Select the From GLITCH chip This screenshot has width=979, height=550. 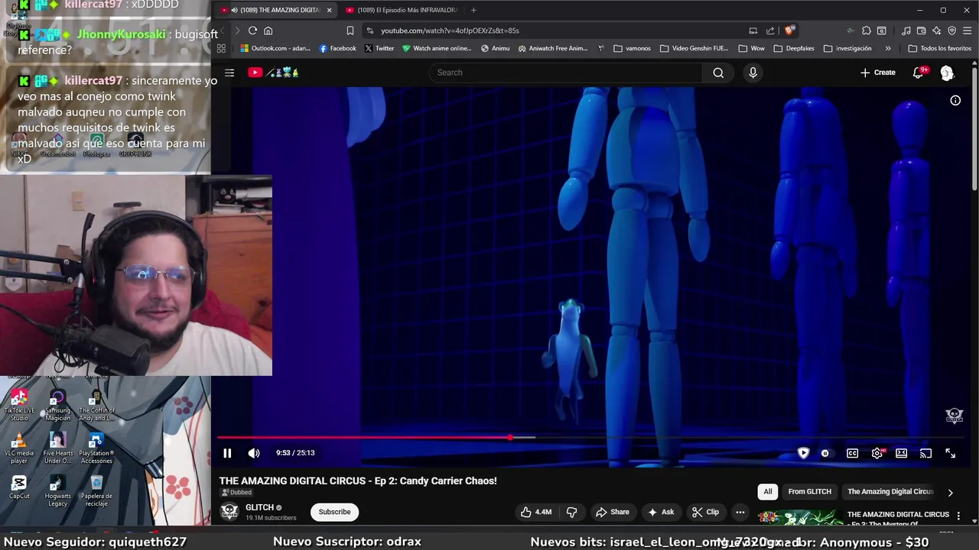[x=809, y=492]
